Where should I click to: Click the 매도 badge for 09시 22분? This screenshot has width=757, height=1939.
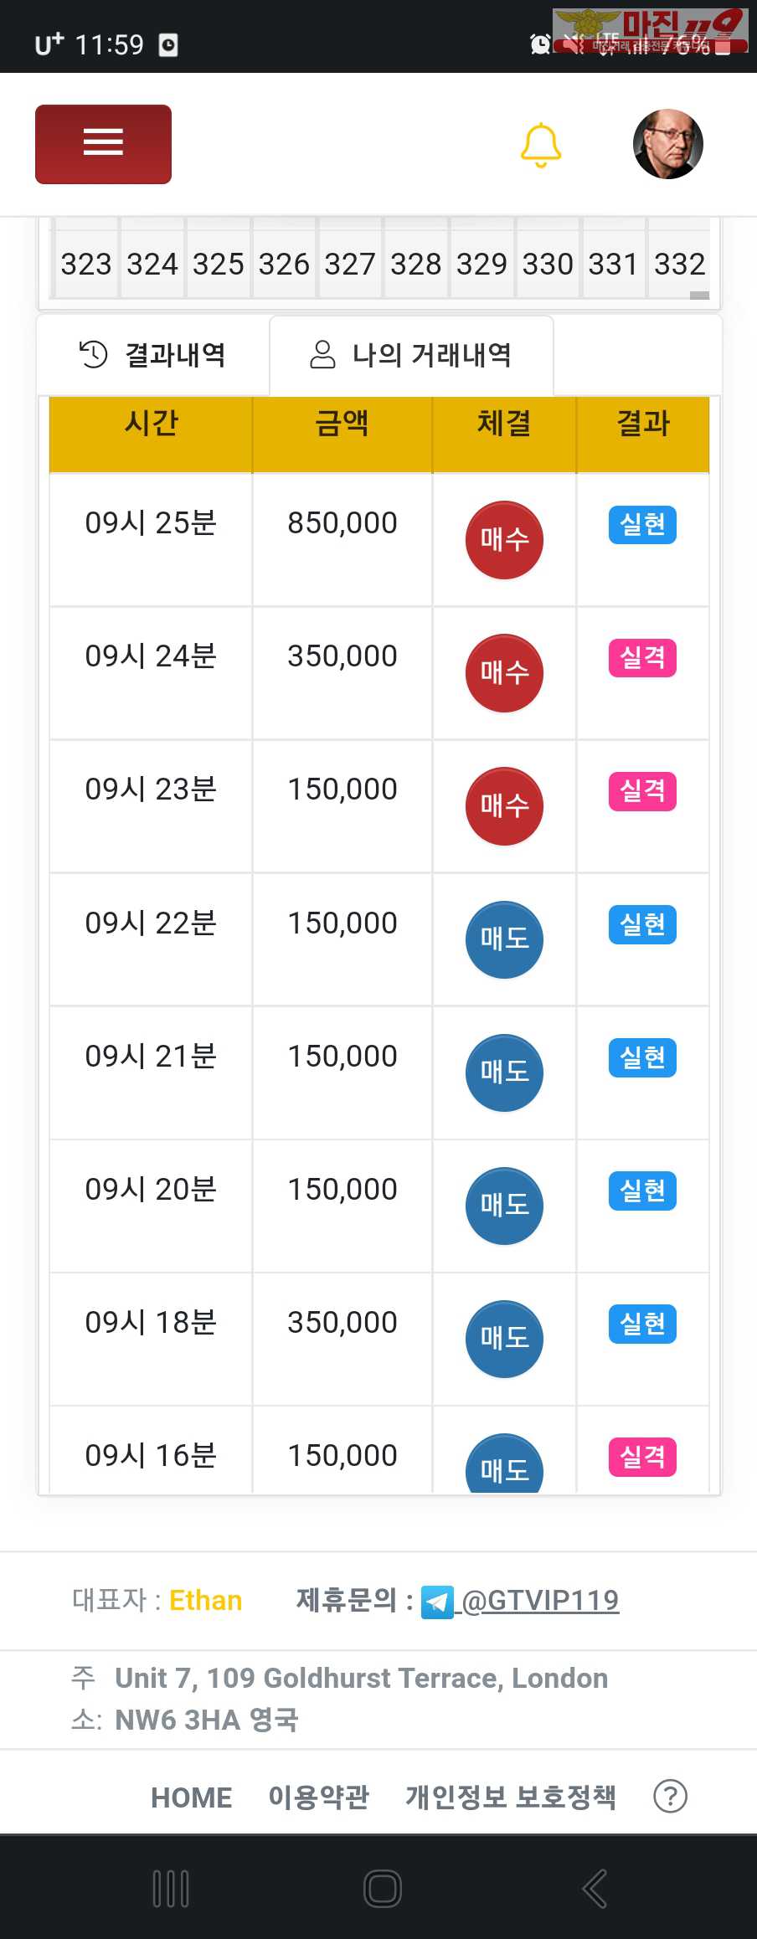click(x=504, y=939)
